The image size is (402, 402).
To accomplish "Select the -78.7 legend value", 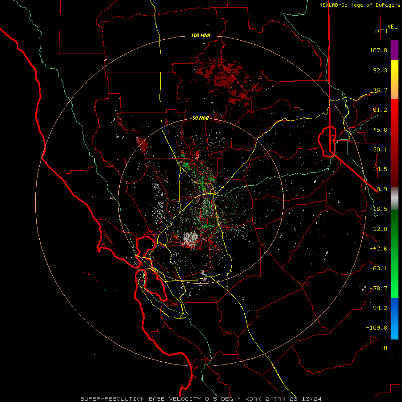I will tap(378, 289).
